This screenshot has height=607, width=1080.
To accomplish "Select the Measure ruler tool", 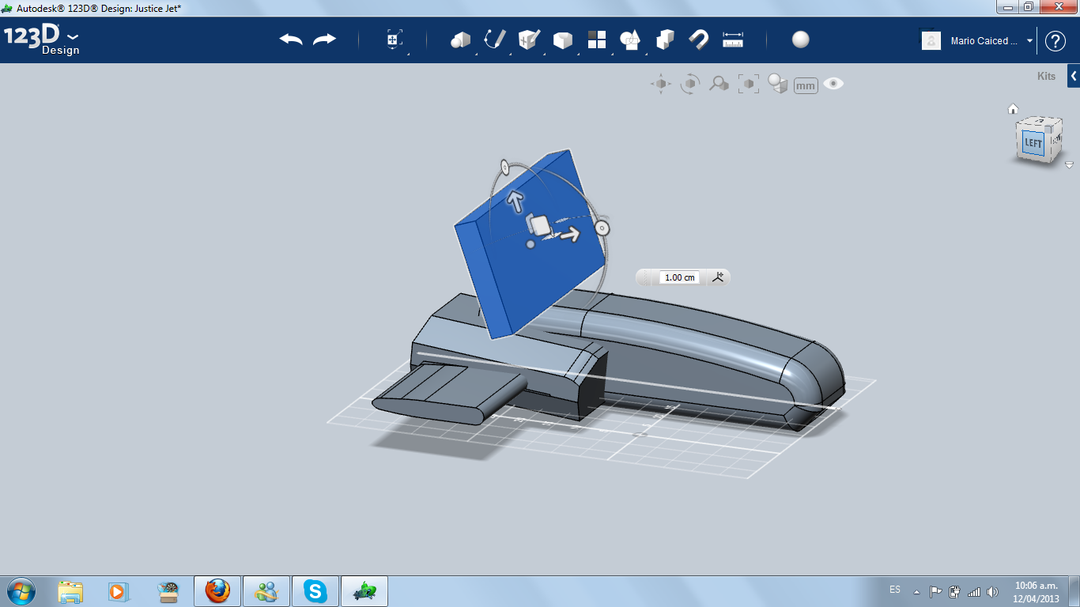I will pyautogui.click(x=733, y=40).
